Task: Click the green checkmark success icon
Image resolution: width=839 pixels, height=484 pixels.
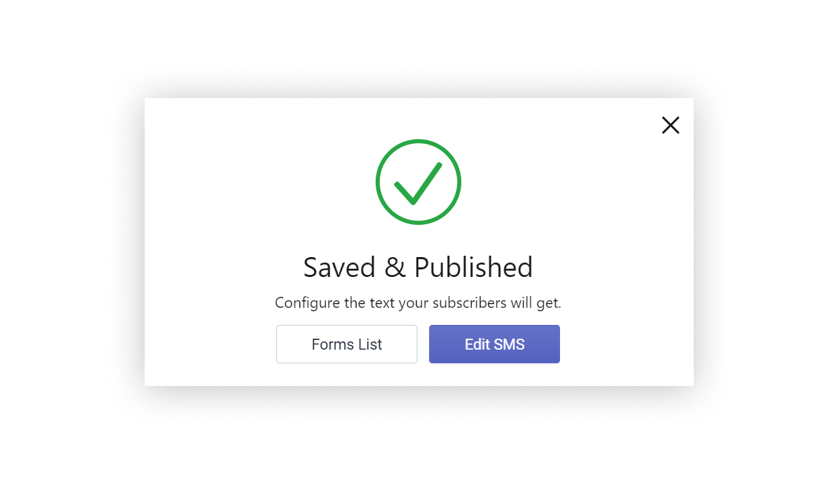Action: (418, 182)
